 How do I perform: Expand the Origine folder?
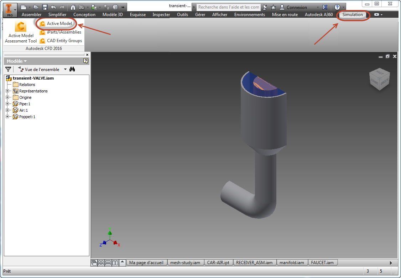7,97
